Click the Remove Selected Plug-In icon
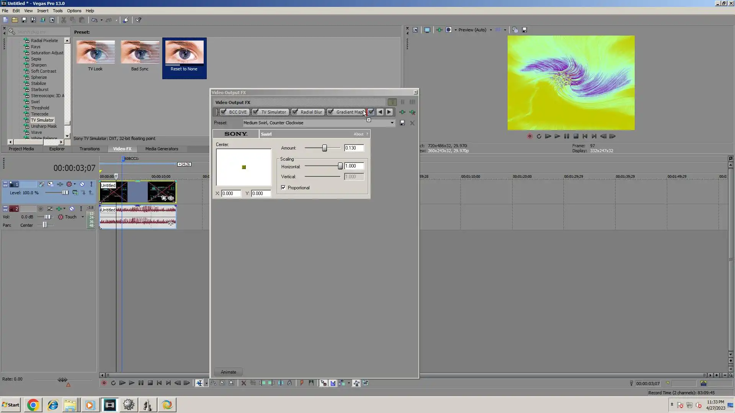Image resolution: width=735 pixels, height=413 pixels. point(412,112)
